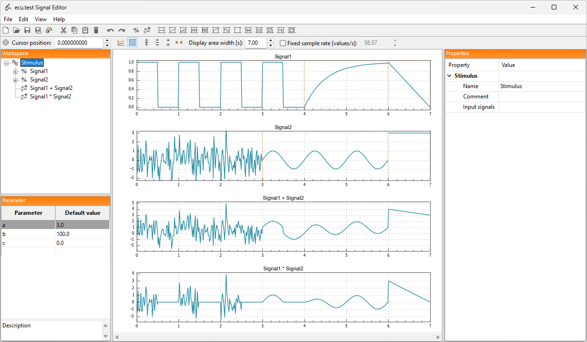Redo the last undone action
The width and height of the screenshot is (587, 342).
coord(122,30)
